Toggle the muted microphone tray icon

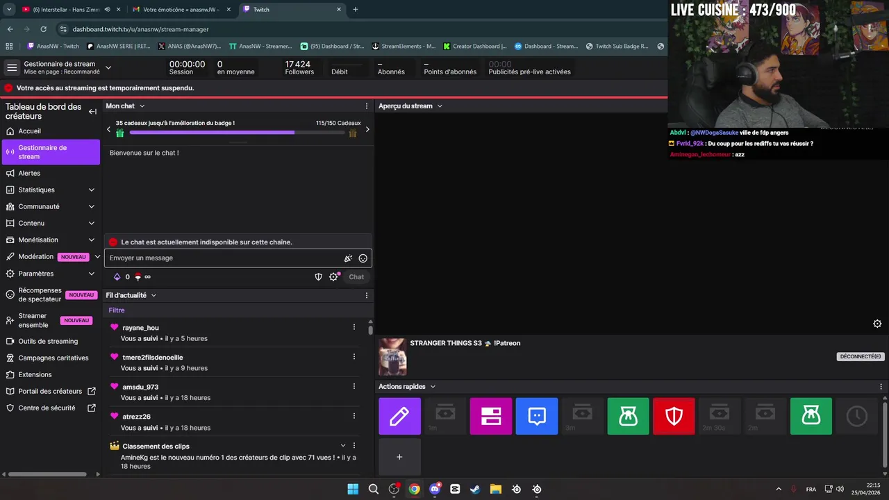pos(793,489)
